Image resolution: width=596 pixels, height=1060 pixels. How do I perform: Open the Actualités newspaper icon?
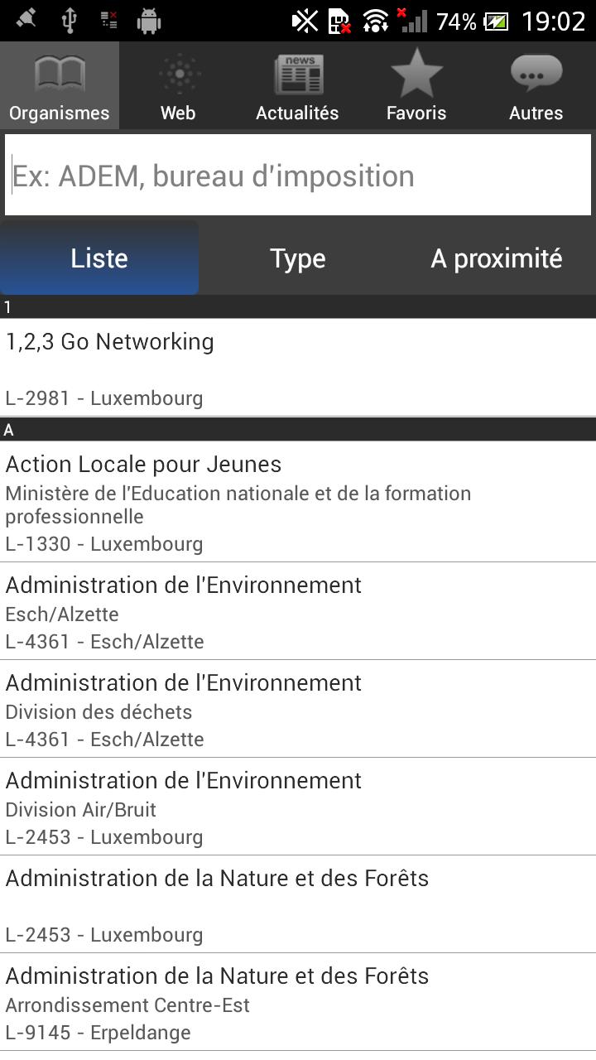point(297,75)
